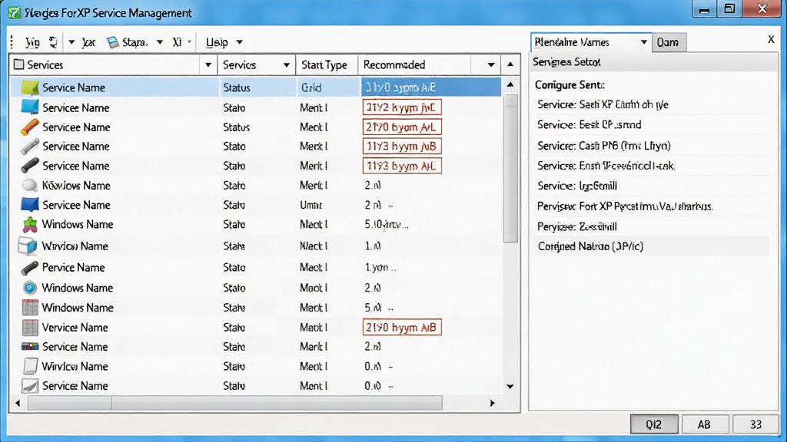This screenshot has width=787, height=442.
Task: Select the dark blue screen icon on the Umnr row
Action: 30,204
